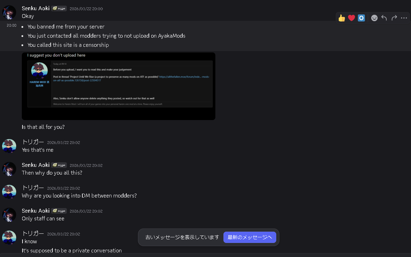The height and width of the screenshot is (257, 411).
Task: React with the red heart emoji
Action: coord(352,18)
